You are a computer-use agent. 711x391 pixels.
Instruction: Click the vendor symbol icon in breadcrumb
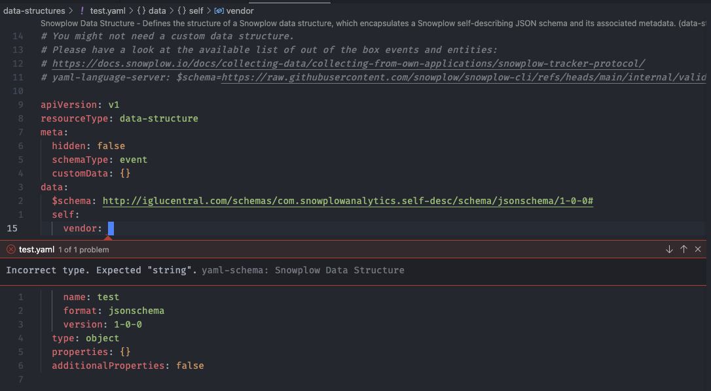tap(219, 10)
